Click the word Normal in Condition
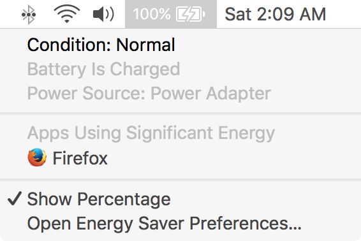This screenshot has height=241, width=361. (x=145, y=45)
